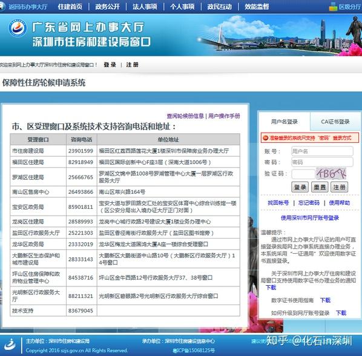This screenshot has height=356, width=362.
Task: Switch to the 用户名登录 tab
Action: [285, 122]
